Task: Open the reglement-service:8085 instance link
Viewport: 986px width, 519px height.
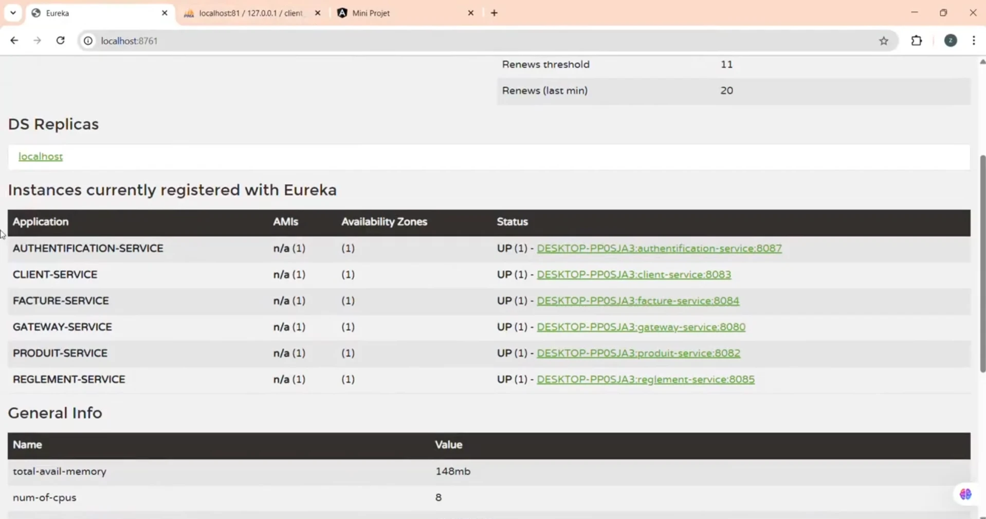Action: pyautogui.click(x=646, y=380)
